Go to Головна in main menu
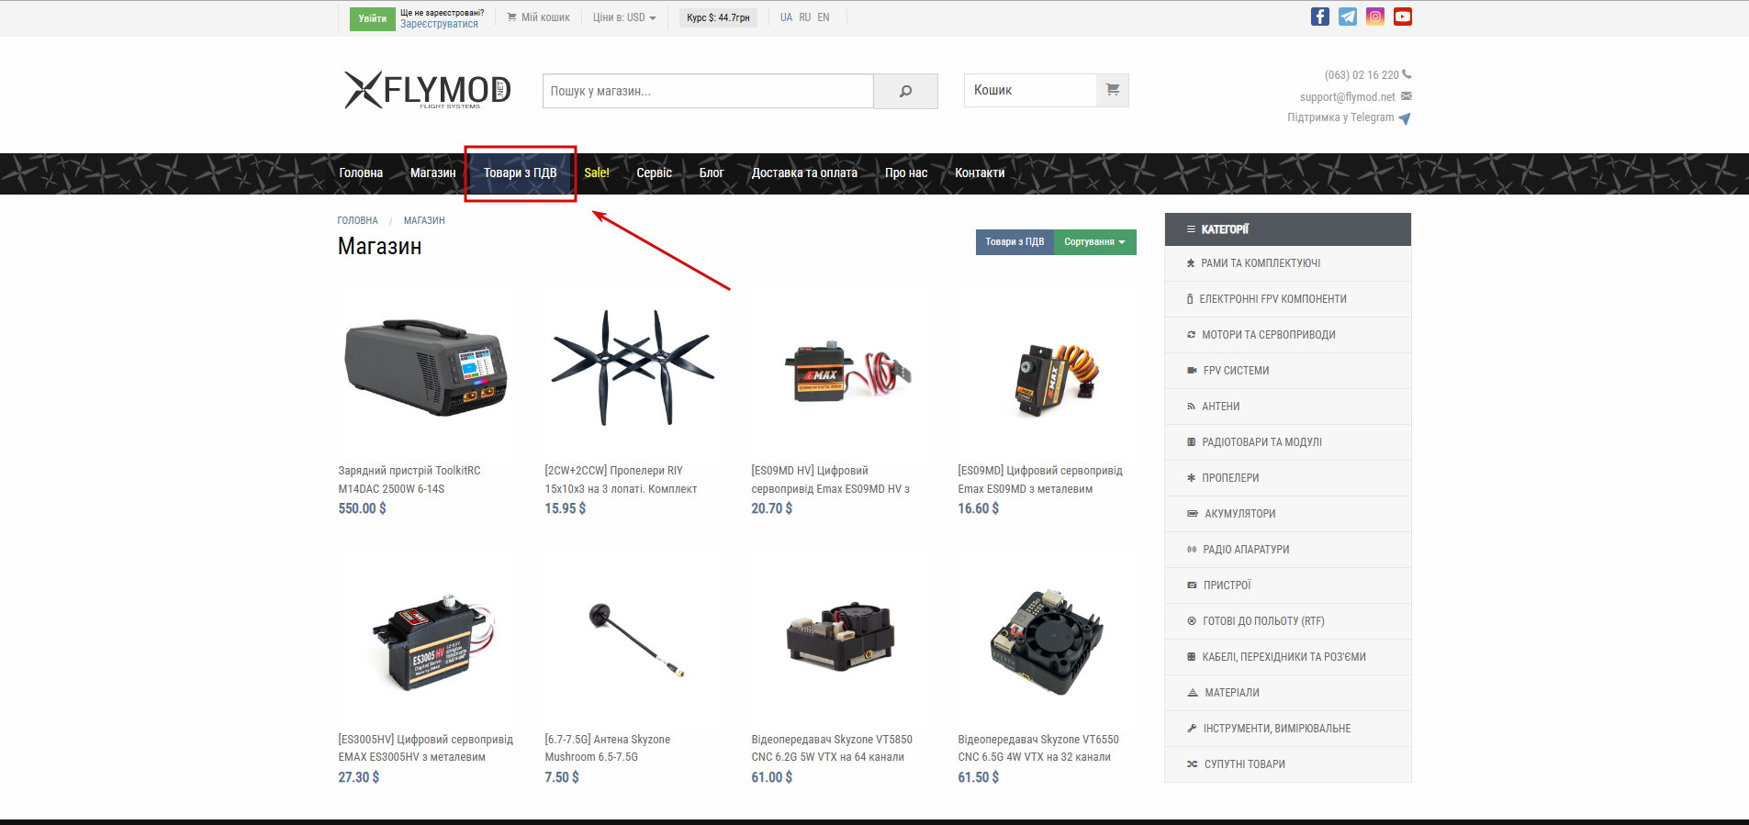This screenshot has height=825, width=1749. coord(361,173)
